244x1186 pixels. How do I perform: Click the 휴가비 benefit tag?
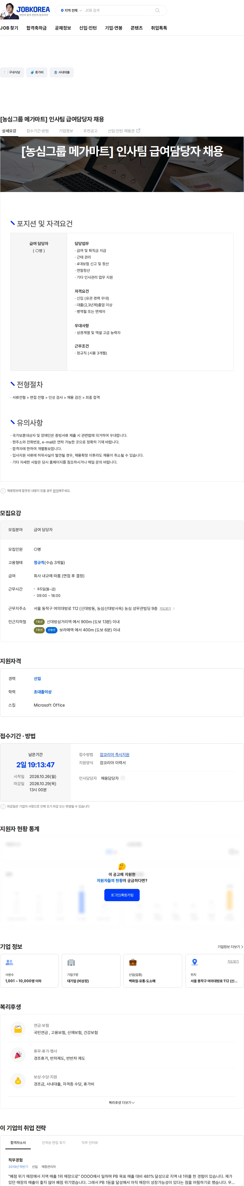coord(37,72)
